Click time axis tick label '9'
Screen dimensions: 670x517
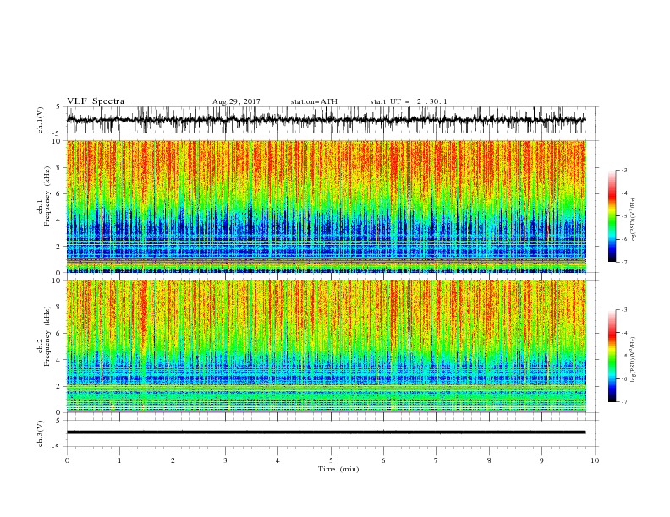point(541,460)
